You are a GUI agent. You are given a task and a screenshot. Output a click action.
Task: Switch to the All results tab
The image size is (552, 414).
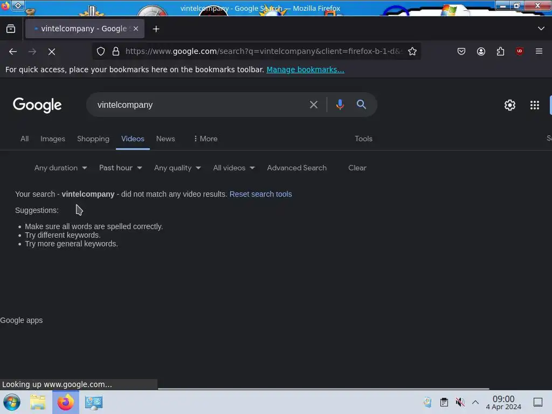point(24,139)
